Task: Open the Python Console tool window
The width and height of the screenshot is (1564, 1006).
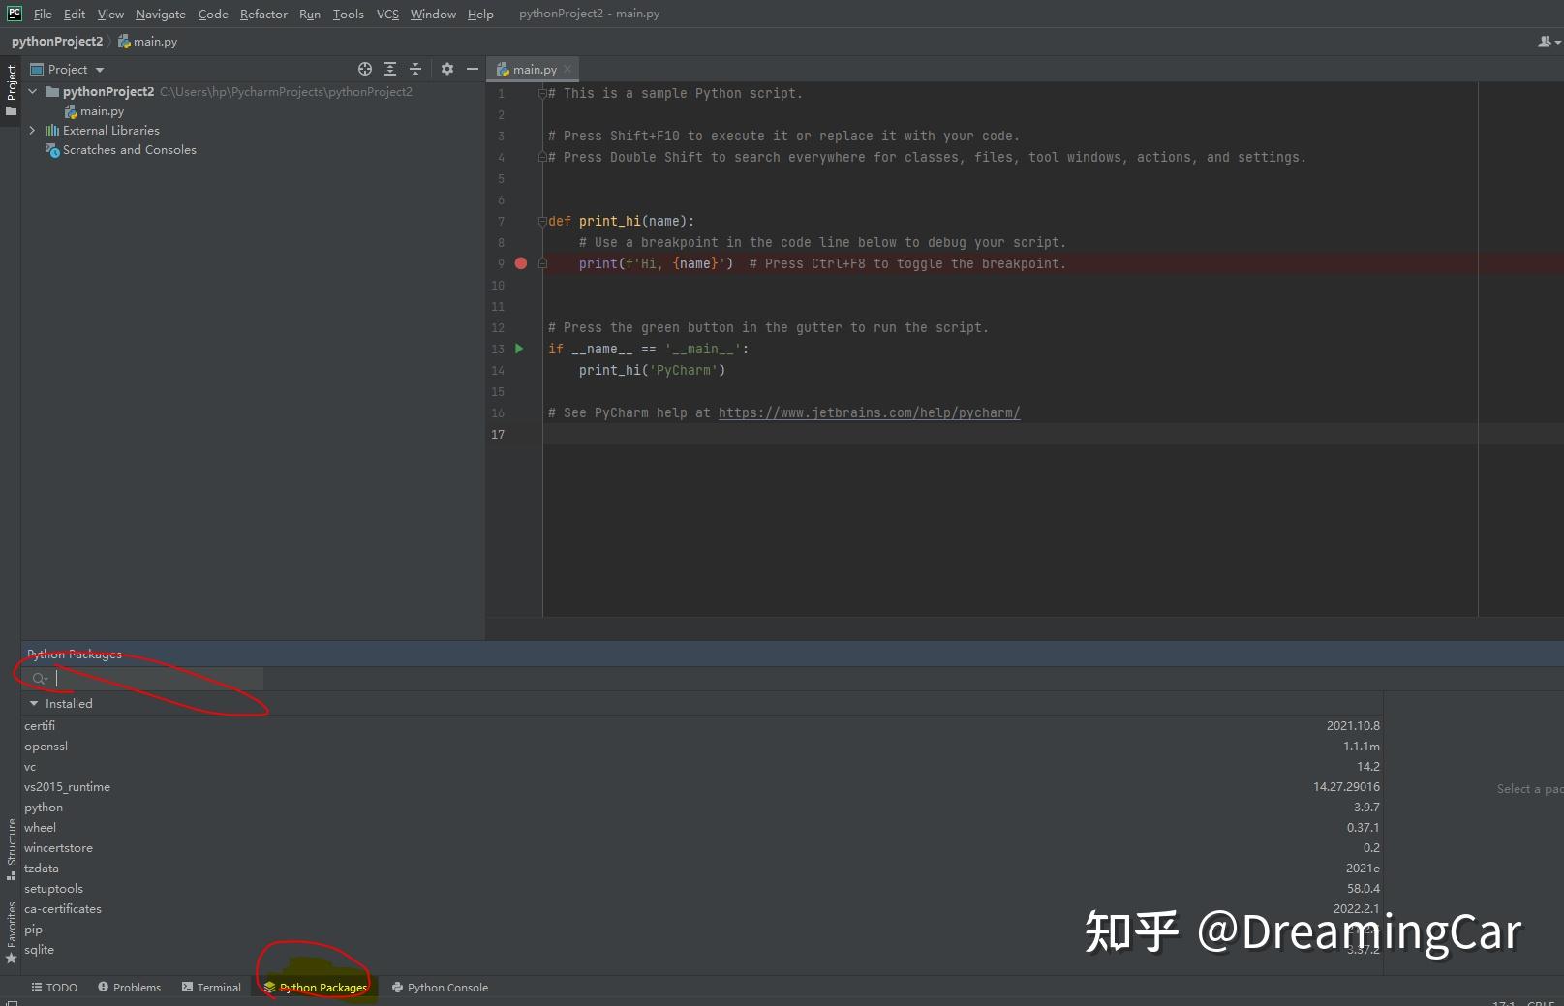Action: click(x=440, y=987)
